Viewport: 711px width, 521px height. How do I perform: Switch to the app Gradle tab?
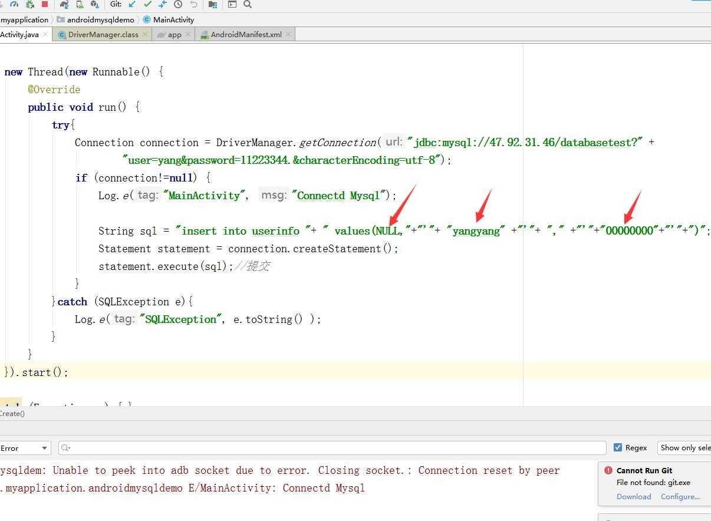pos(175,34)
